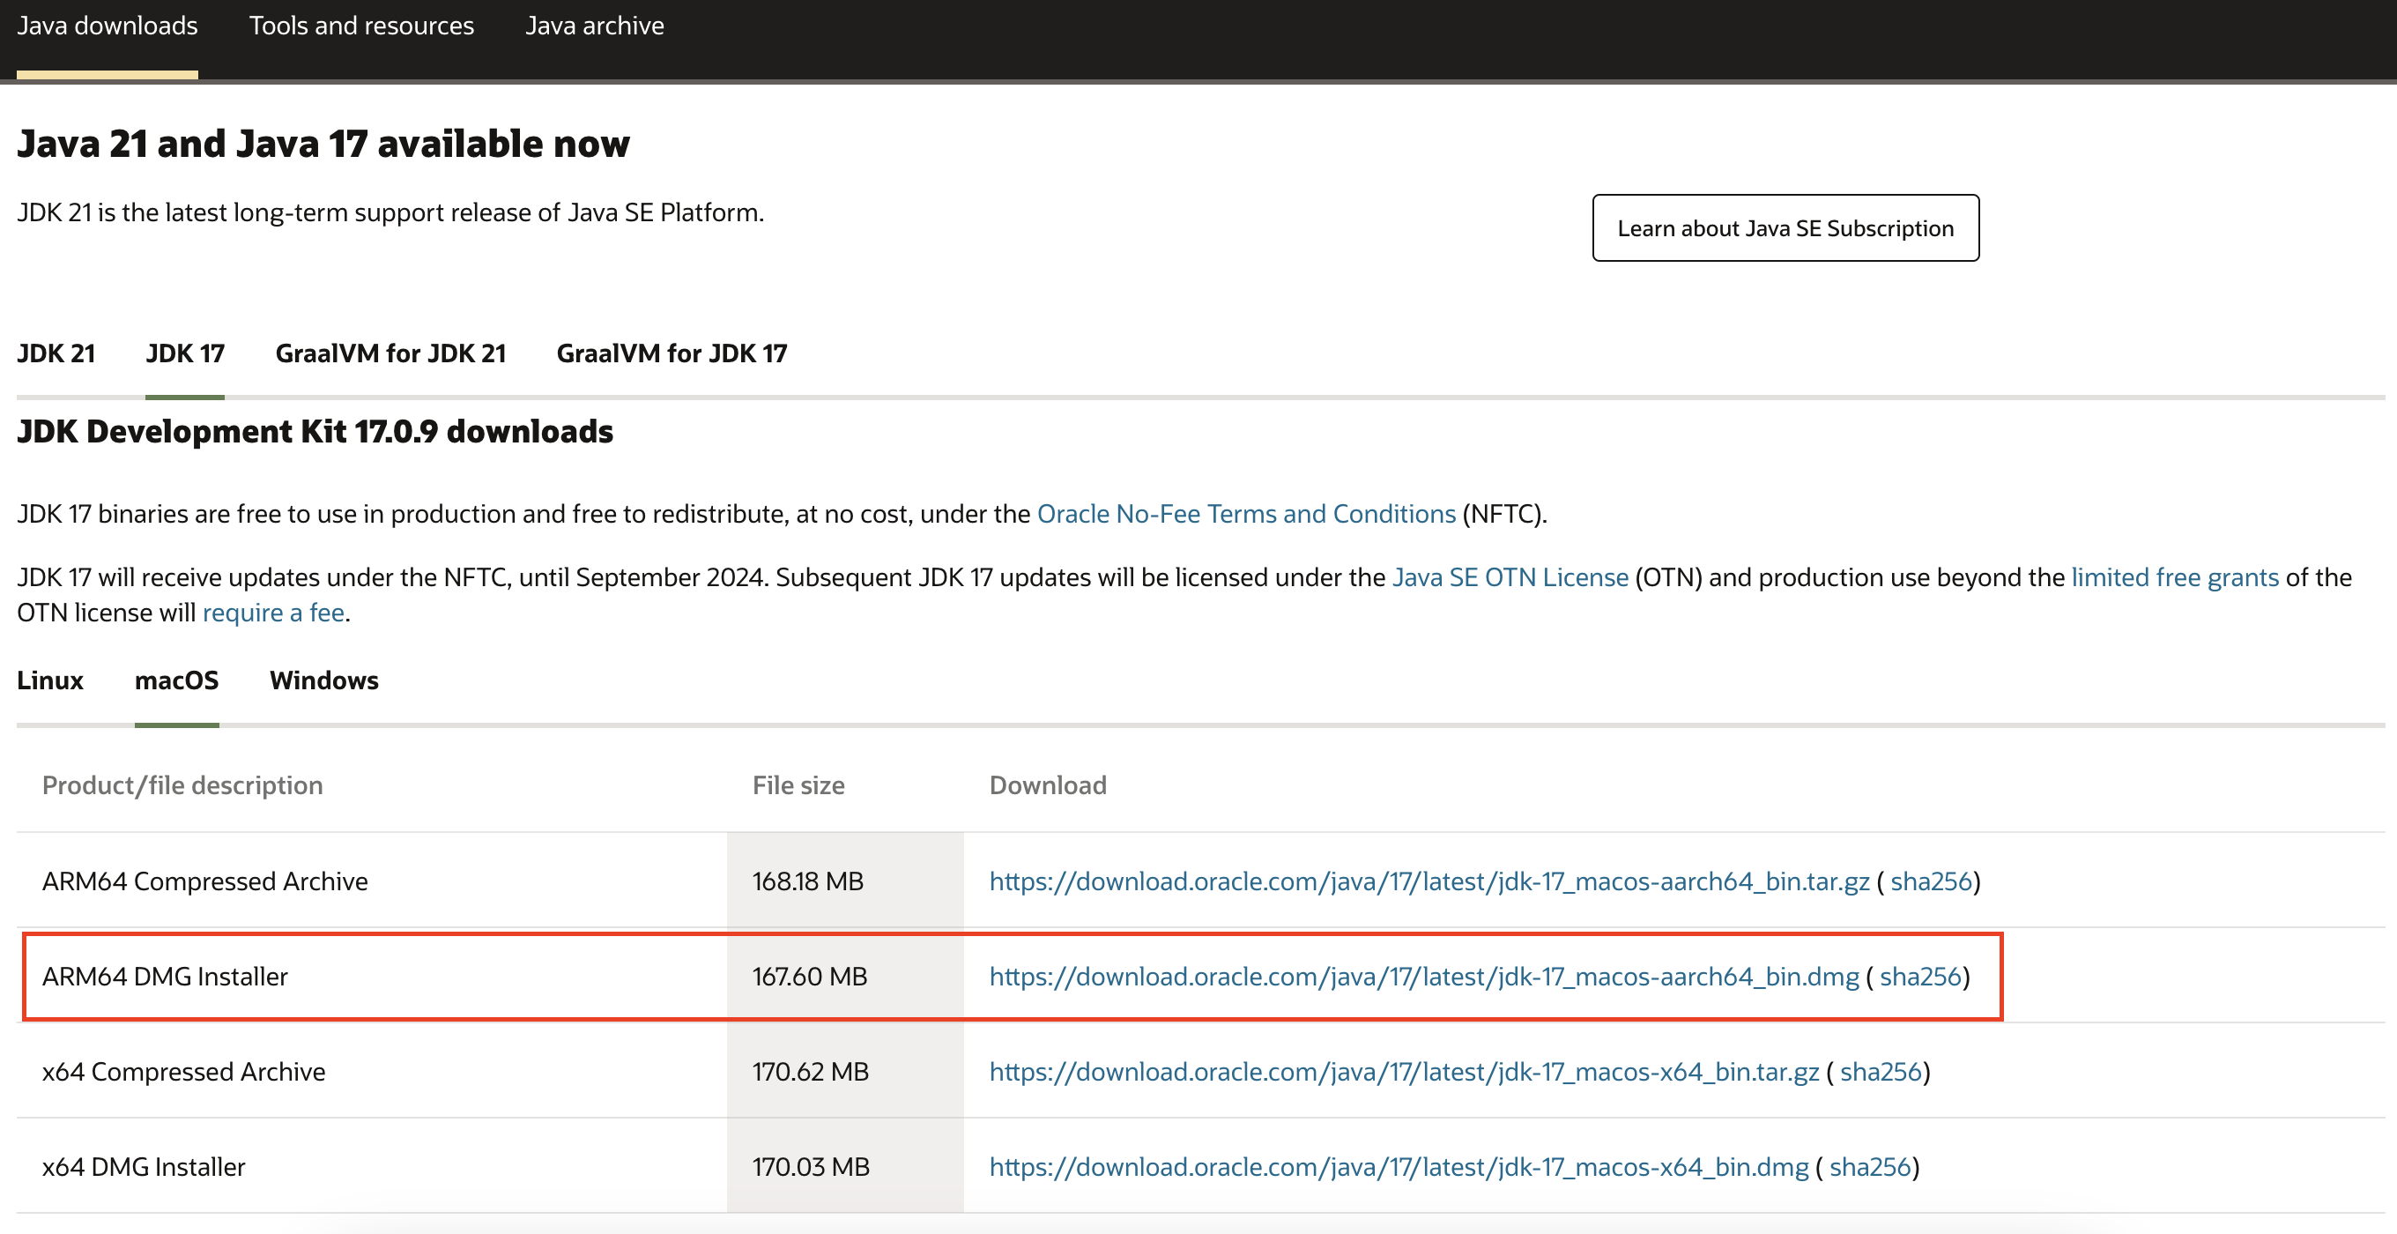Switch to the Windows downloads tab

click(323, 680)
